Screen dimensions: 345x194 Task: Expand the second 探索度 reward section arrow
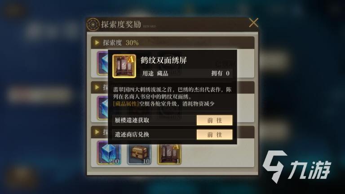coord(97,87)
